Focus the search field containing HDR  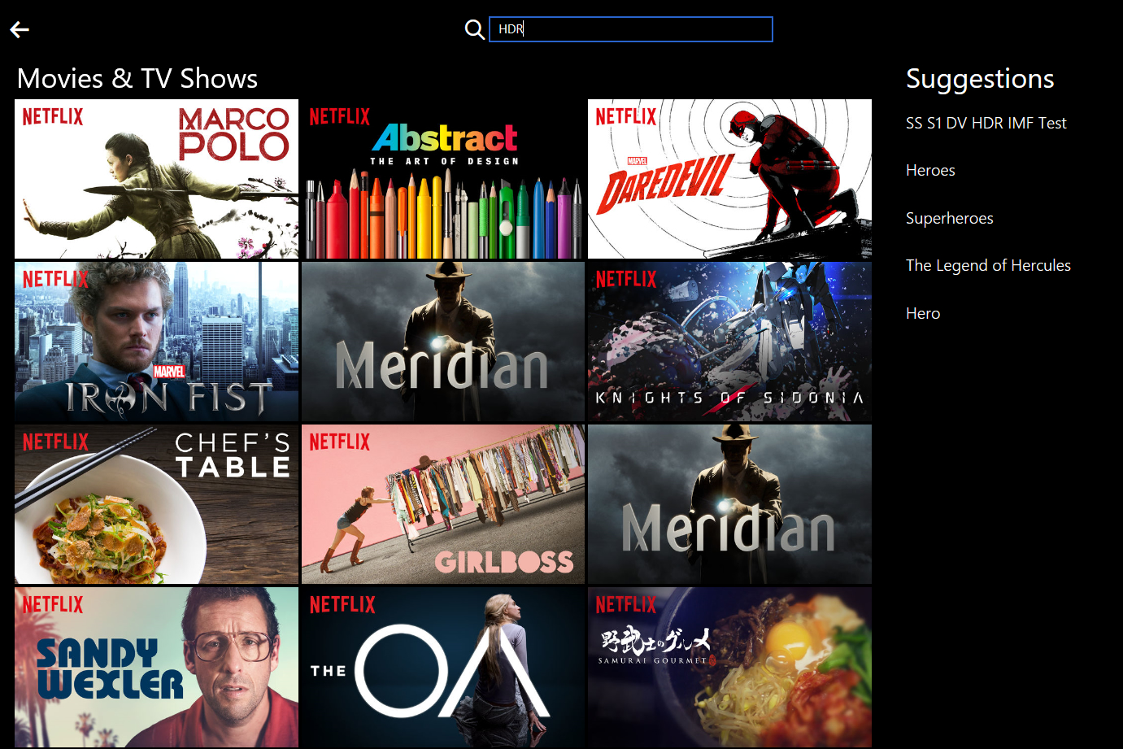point(631,29)
